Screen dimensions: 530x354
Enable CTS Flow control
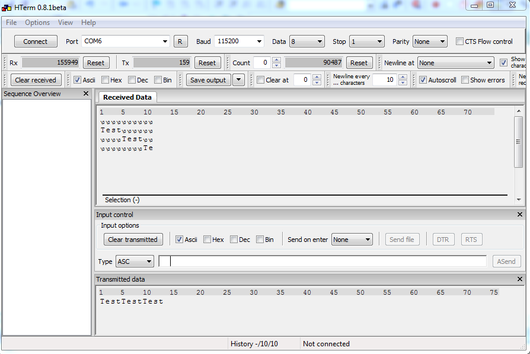coord(459,41)
